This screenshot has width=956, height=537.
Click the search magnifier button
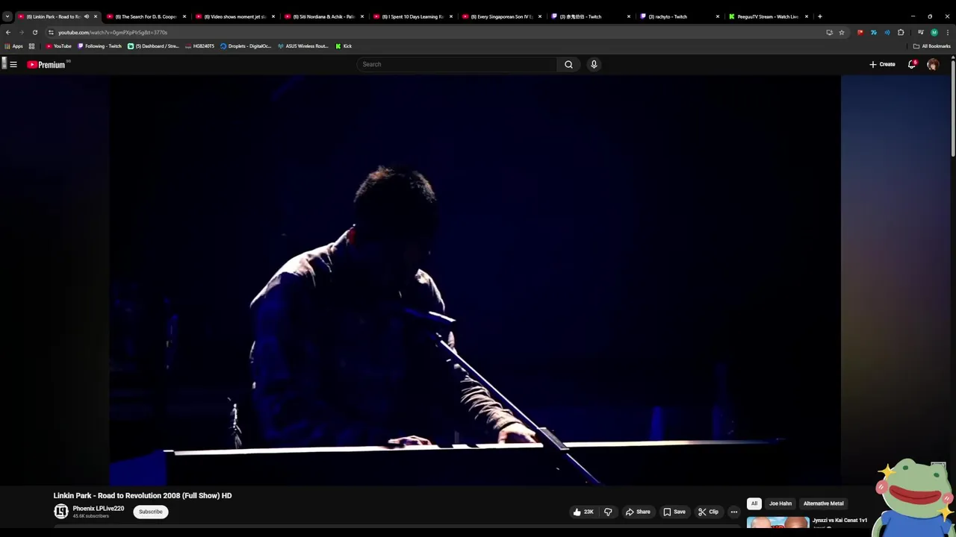click(568, 64)
